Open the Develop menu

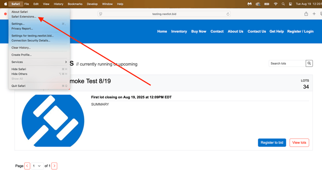pos(92,4)
